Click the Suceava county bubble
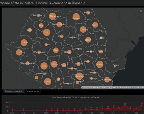The image size is (144, 114). (76, 17)
